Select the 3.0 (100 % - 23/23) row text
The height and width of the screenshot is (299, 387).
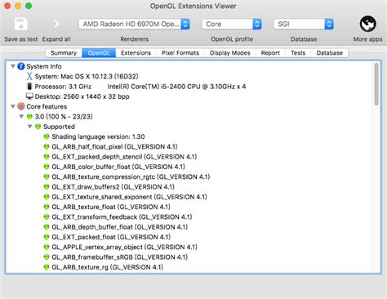tap(64, 117)
